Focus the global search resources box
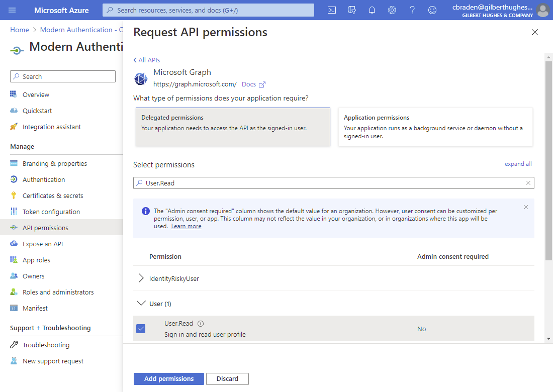553x392 pixels. [208, 10]
